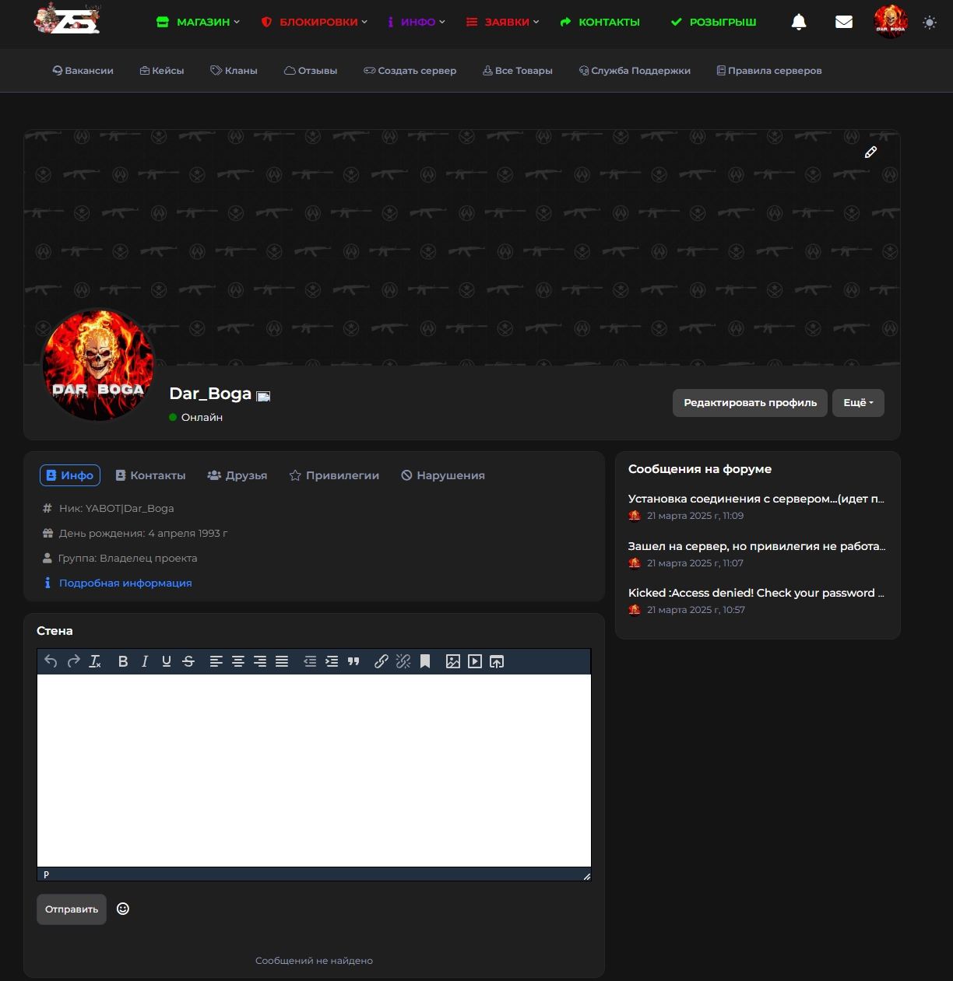Click pencil icon to edit cover image
The width and height of the screenshot is (953, 981).
pyautogui.click(x=870, y=152)
